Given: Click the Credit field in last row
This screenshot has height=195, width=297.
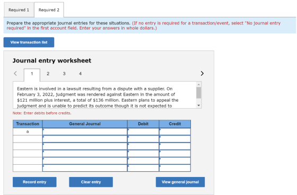Looking at the screenshot, I should (175, 168).
